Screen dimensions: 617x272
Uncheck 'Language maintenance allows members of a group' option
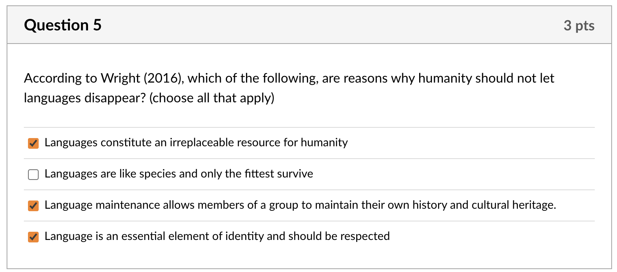click(33, 205)
